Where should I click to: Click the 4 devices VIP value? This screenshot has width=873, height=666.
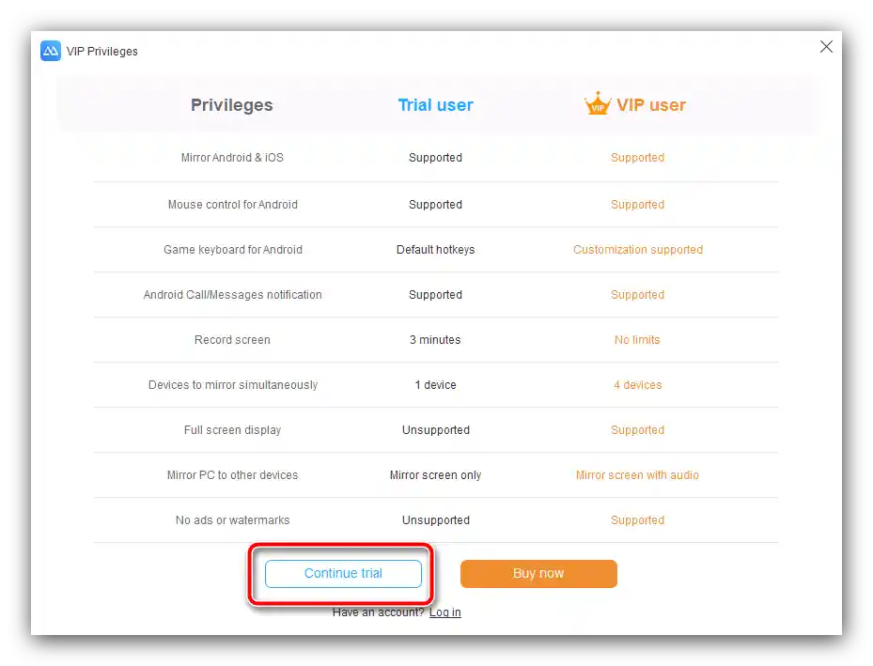[637, 384]
